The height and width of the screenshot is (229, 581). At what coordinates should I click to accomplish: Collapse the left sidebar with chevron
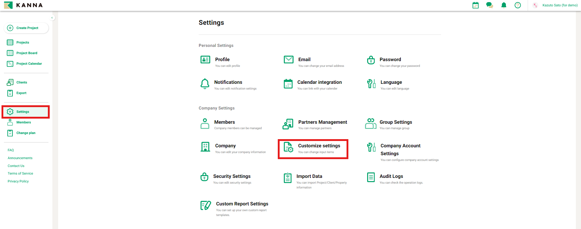click(52, 18)
